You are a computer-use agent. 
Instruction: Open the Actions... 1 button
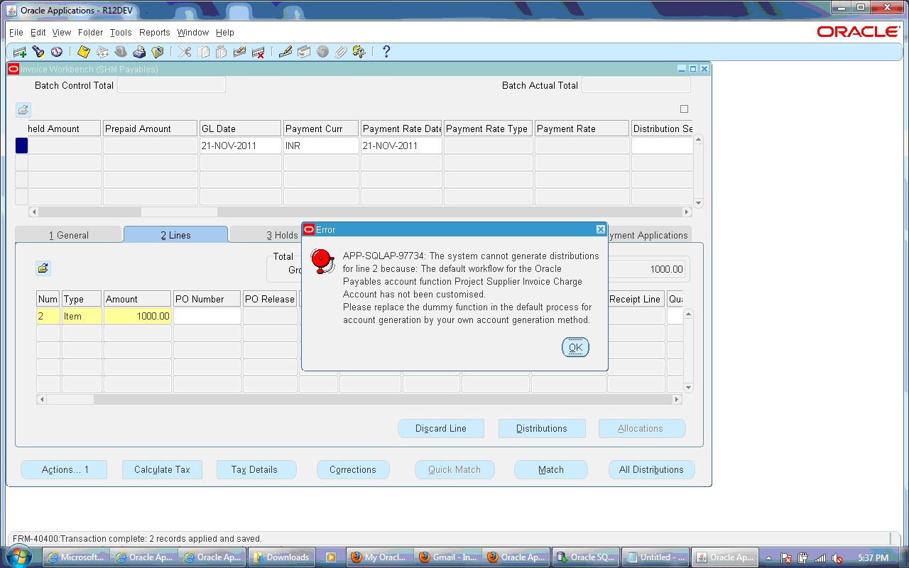click(x=65, y=469)
